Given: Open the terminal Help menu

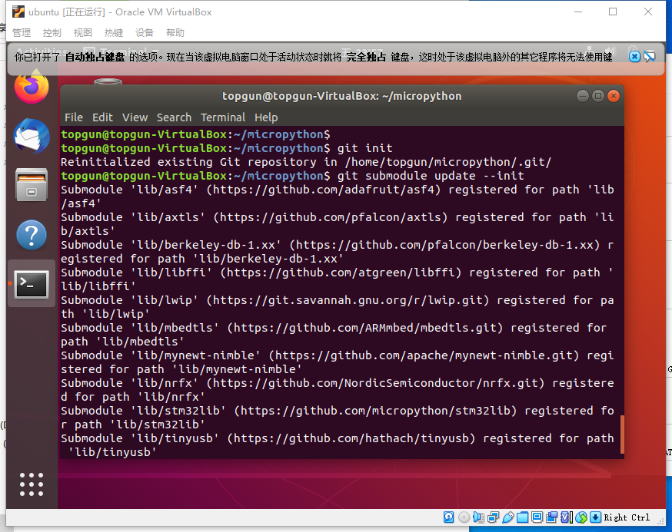Looking at the screenshot, I should click(266, 117).
